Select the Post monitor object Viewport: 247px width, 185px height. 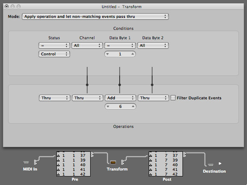pos(166,164)
